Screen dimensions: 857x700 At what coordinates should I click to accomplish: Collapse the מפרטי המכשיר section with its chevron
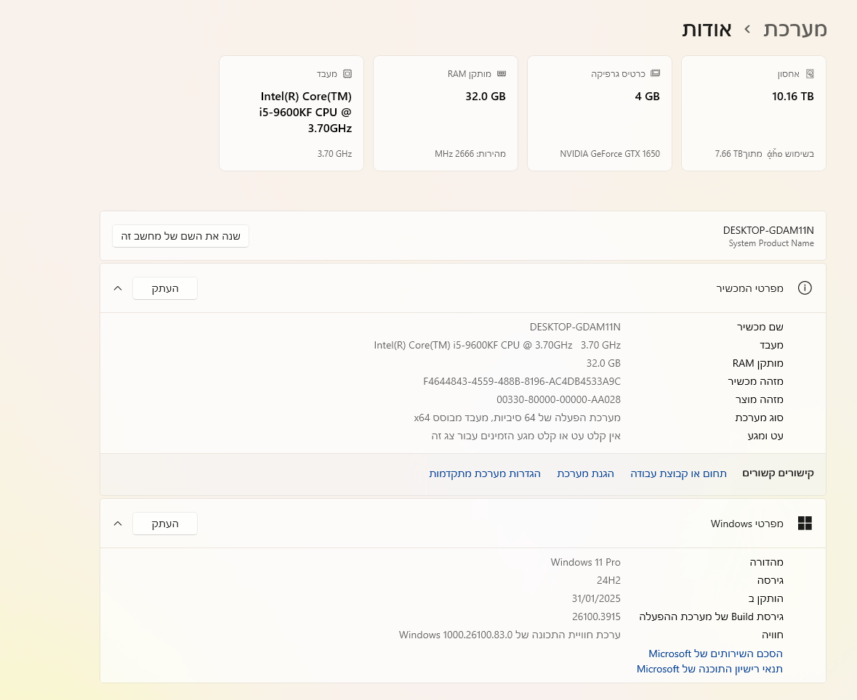(118, 288)
